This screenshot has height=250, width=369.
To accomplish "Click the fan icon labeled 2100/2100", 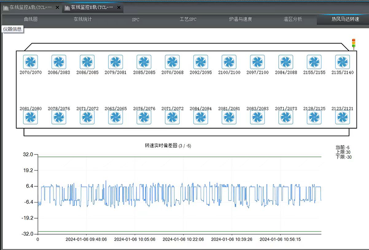I will tap(229, 62).
